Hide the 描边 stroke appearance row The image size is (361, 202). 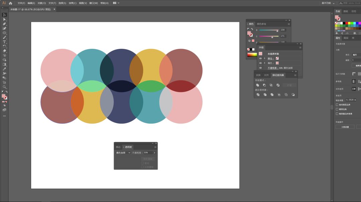coord(260,58)
